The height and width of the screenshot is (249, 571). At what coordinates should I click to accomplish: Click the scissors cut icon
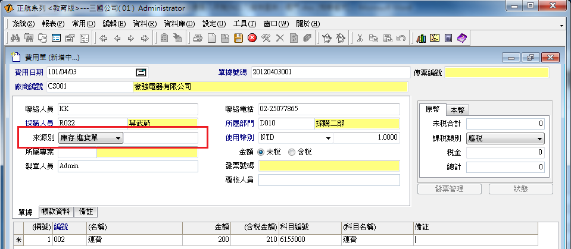[x=360, y=39]
